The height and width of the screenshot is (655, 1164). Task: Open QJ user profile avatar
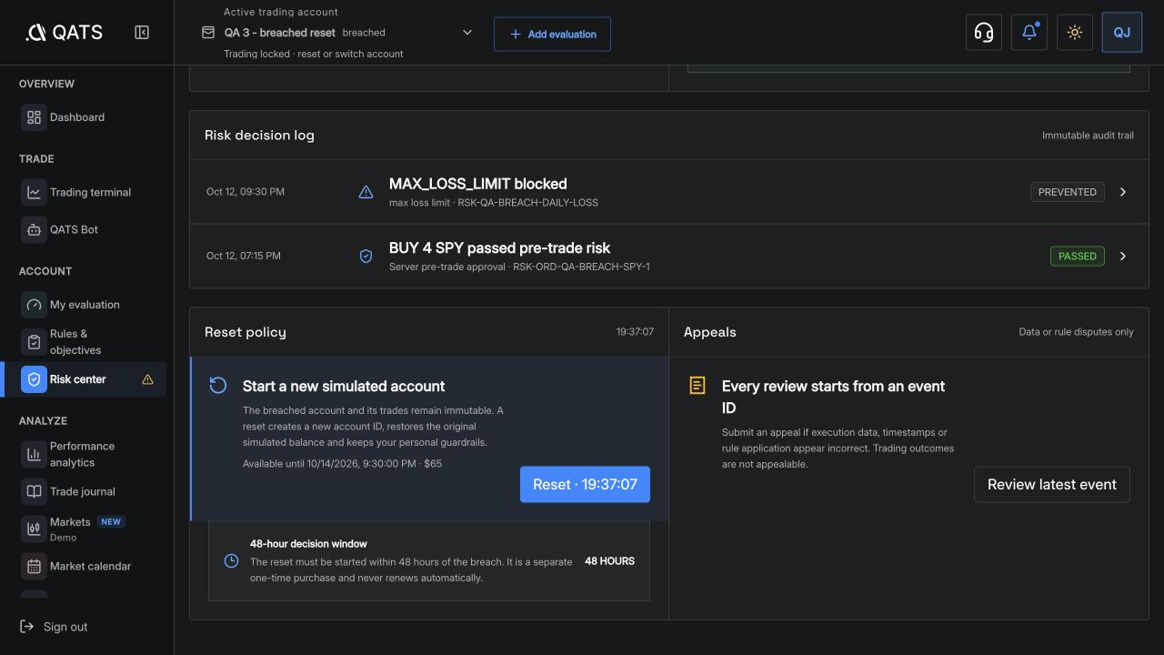point(1122,33)
